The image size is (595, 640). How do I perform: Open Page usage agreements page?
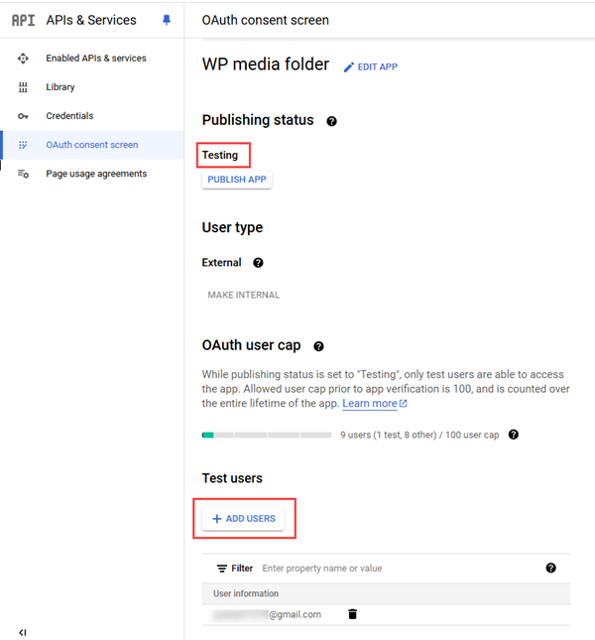[x=95, y=174]
